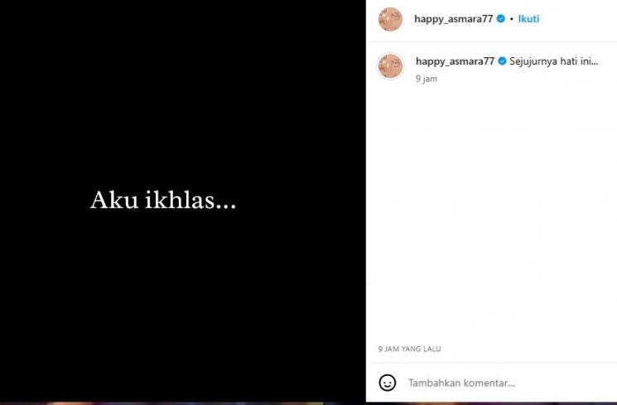The width and height of the screenshot is (617, 405).
Task: Click the verified badge in post header
Action: tap(500, 18)
